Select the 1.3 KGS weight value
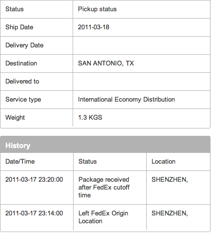 coord(90,117)
